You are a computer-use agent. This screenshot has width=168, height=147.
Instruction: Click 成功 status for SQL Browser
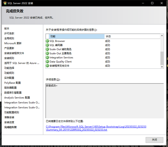pyautogui.click(x=107, y=41)
